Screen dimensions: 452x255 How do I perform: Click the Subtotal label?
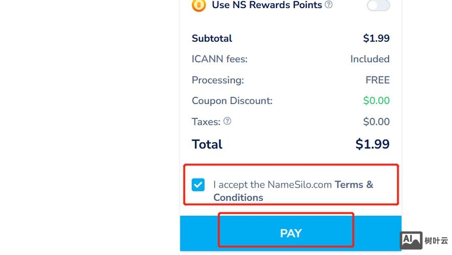click(x=212, y=38)
